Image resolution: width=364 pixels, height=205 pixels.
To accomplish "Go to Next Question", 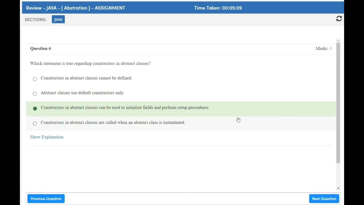I will pos(324,199).
